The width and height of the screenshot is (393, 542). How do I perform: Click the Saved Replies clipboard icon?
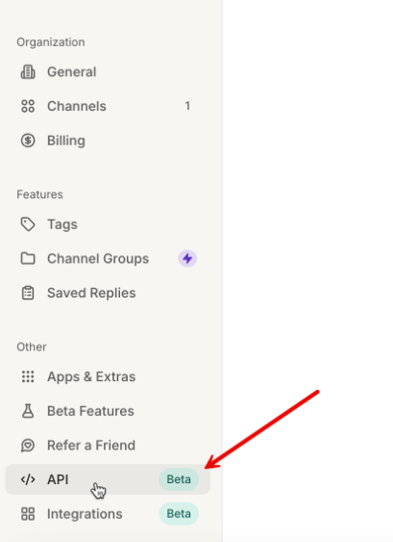click(x=28, y=293)
